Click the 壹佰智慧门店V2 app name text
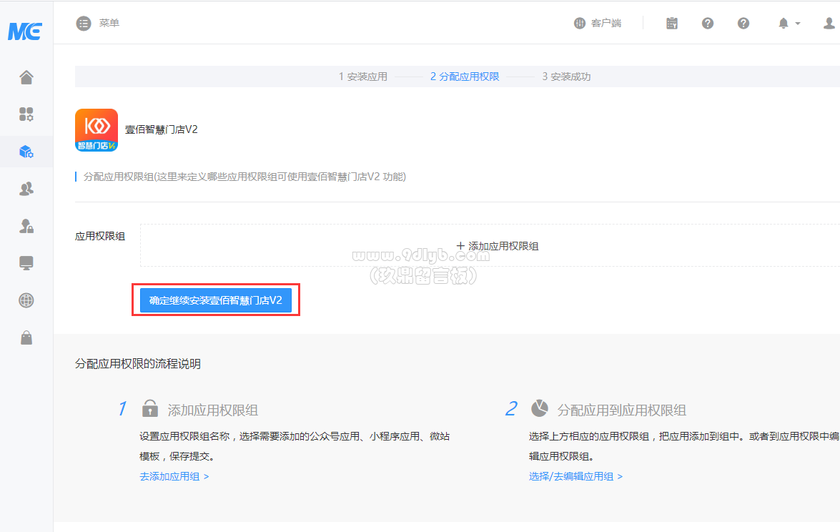Image resolution: width=840 pixels, height=532 pixels. (x=162, y=129)
